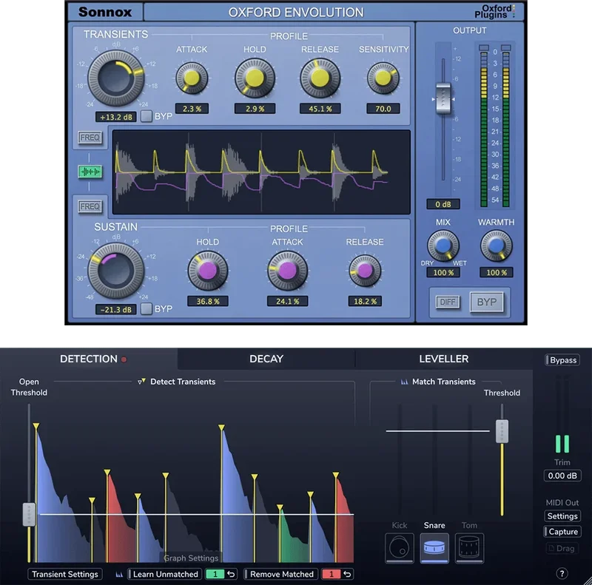Image resolution: width=592 pixels, height=585 pixels.
Task: Click the SENSITIVITY knob
Action: coord(383,78)
